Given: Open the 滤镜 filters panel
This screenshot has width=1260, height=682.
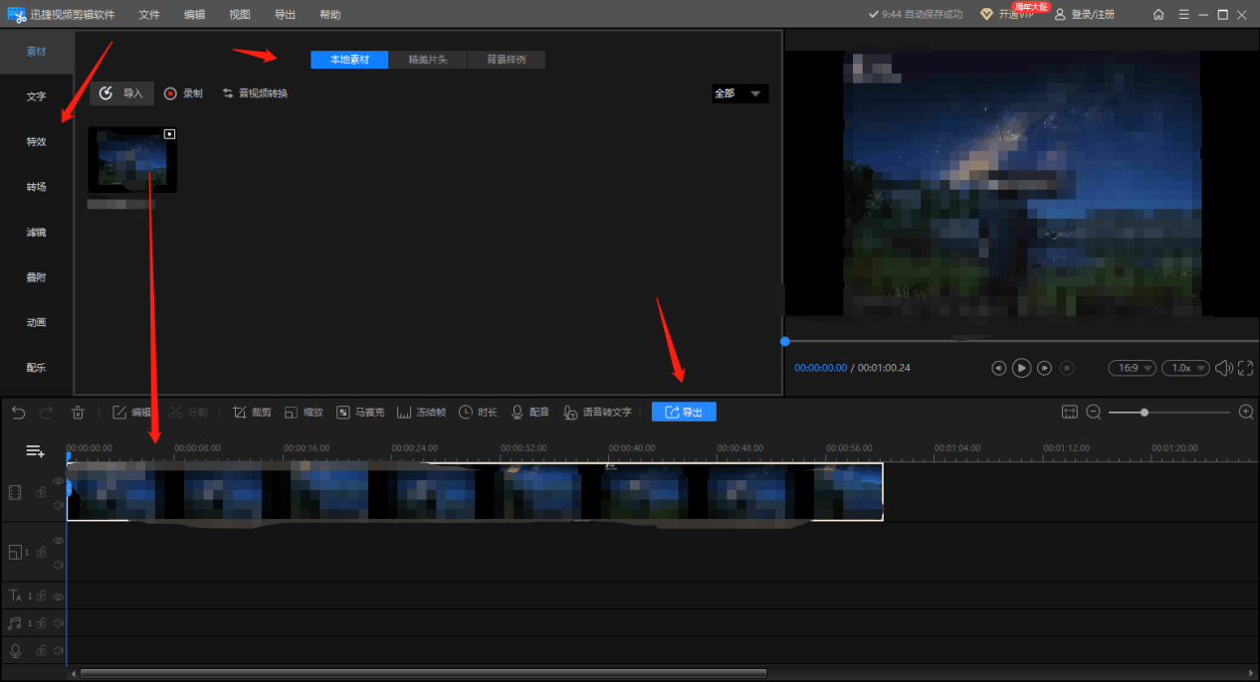Looking at the screenshot, I should (36, 232).
